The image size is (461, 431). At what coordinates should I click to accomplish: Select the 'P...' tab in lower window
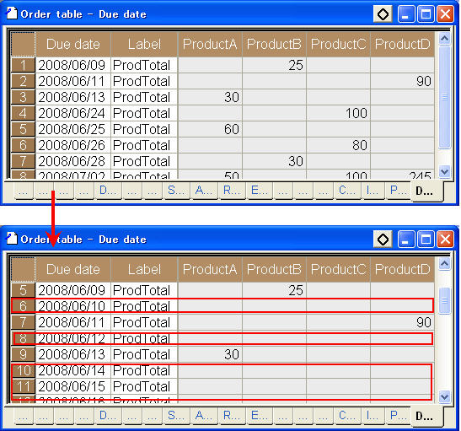[x=398, y=416]
